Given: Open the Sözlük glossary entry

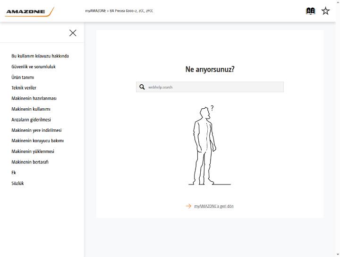Looking at the screenshot, I should pyautogui.click(x=17, y=183).
